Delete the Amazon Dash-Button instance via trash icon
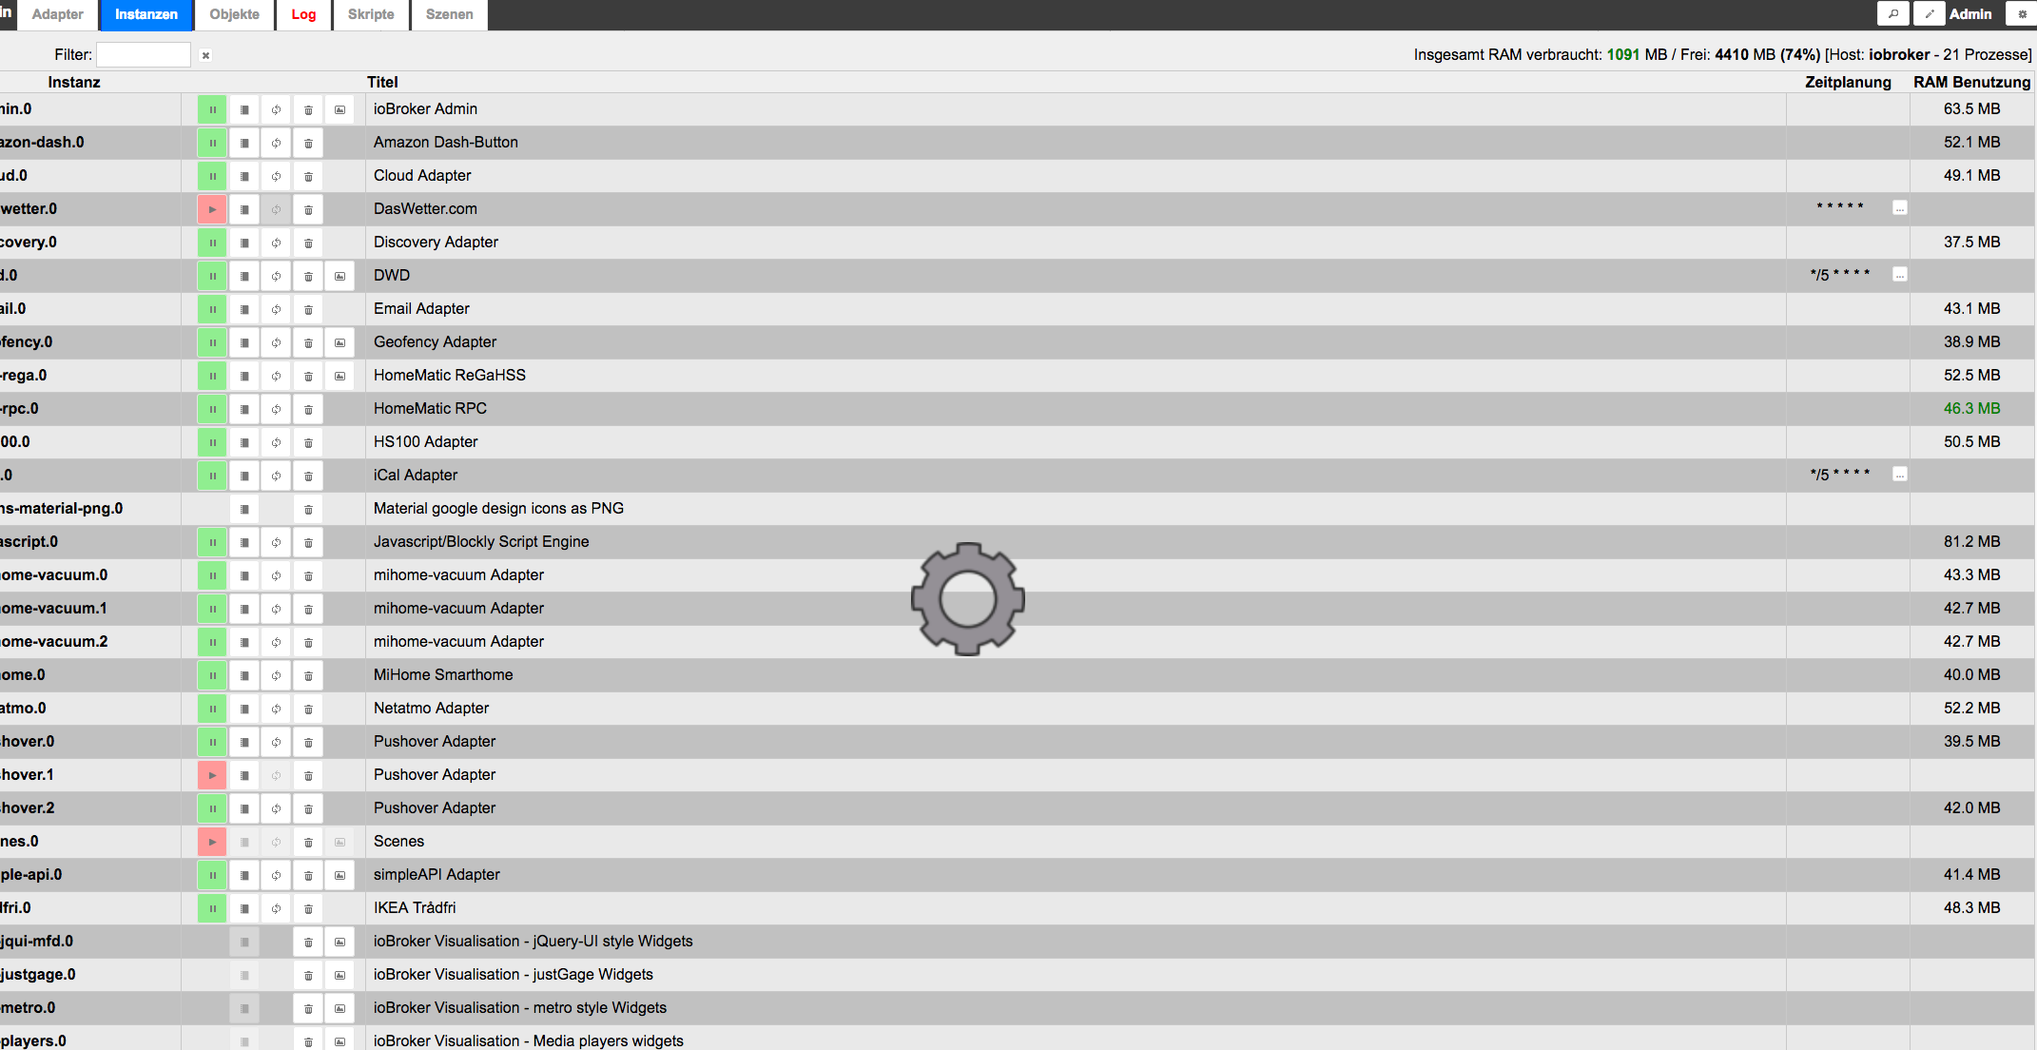The height and width of the screenshot is (1050, 2037). 308,143
